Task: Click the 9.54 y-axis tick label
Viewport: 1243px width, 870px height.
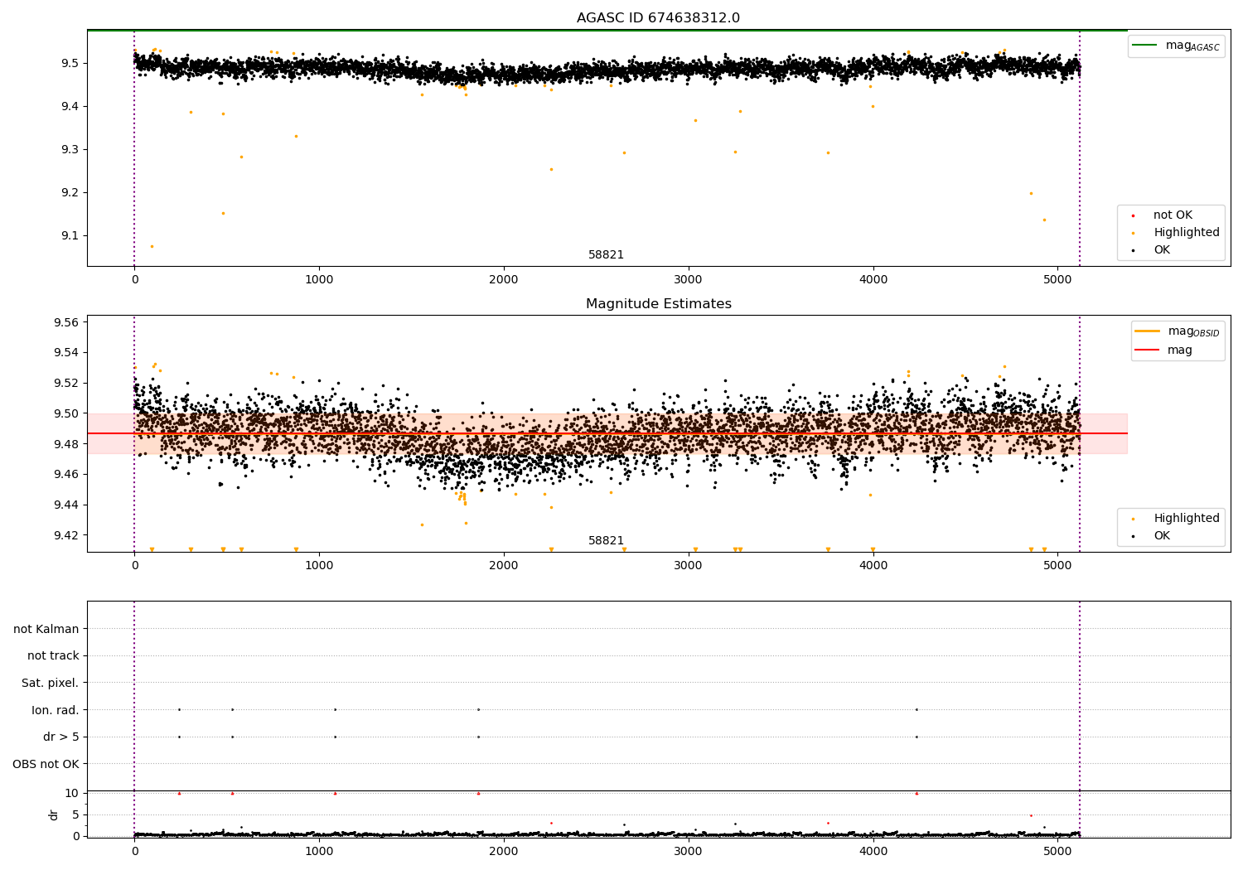Action: tap(65, 353)
